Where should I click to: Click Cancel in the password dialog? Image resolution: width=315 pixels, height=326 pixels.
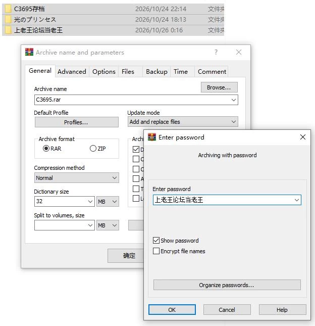(x=227, y=310)
